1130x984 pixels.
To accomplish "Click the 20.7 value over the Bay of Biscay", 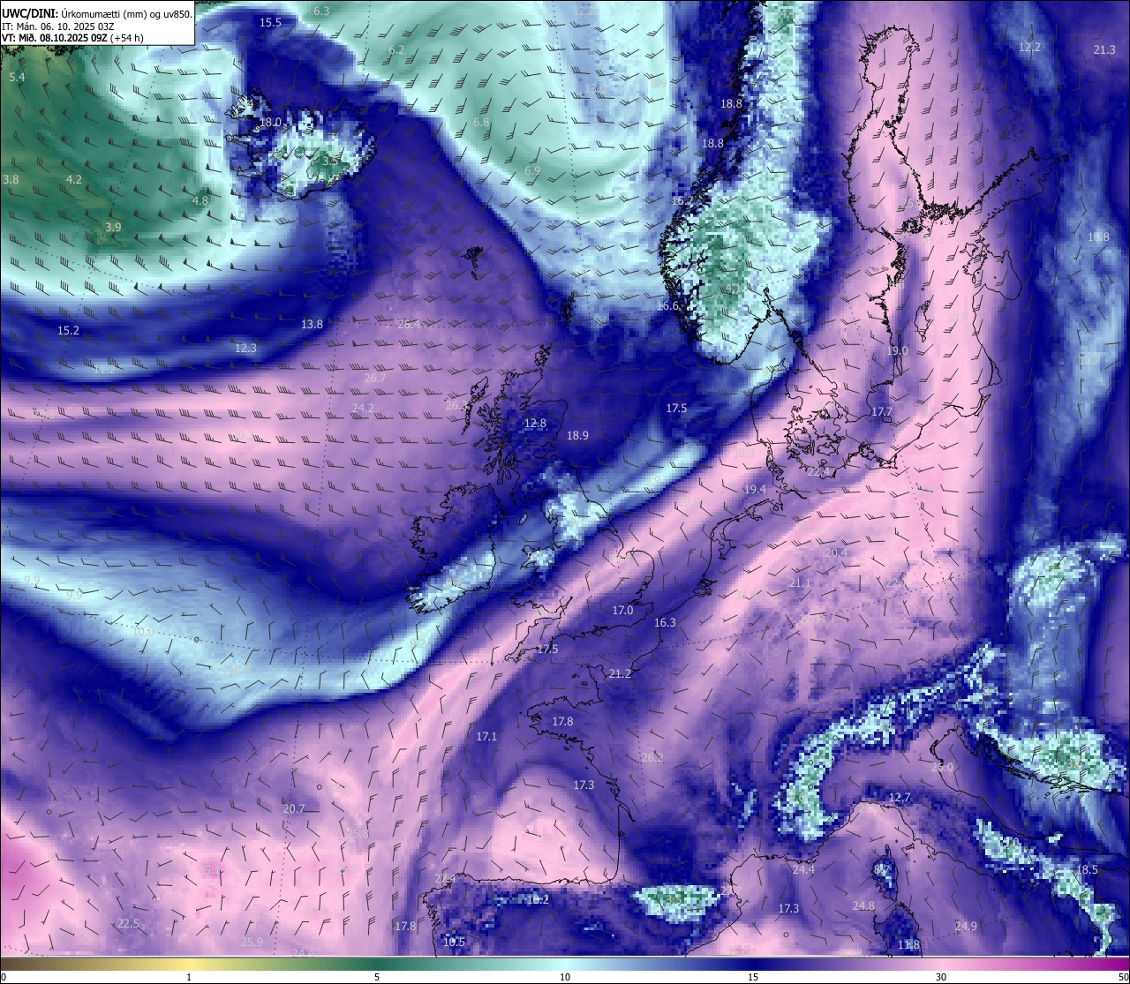I will [294, 808].
